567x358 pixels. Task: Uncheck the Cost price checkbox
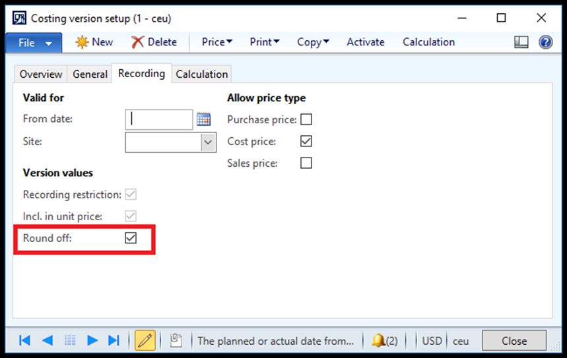point(306,141)
